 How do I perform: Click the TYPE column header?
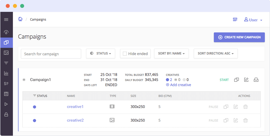(x=113, y=96)
